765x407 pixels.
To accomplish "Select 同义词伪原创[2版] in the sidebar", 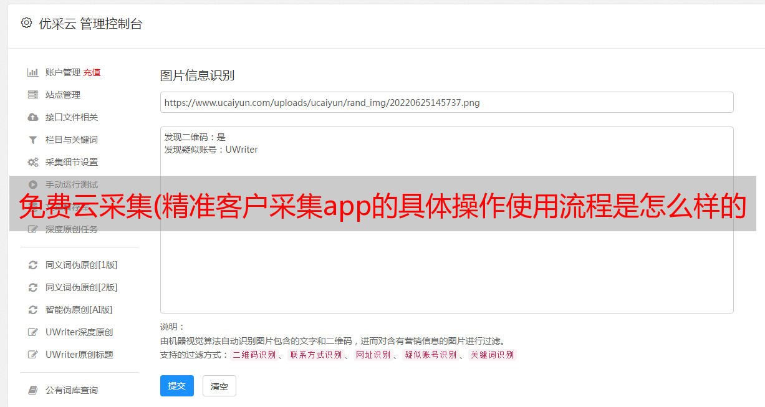I will coord(82,287).
